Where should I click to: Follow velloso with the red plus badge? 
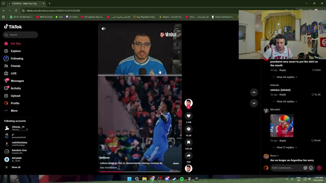coord(188,107)
